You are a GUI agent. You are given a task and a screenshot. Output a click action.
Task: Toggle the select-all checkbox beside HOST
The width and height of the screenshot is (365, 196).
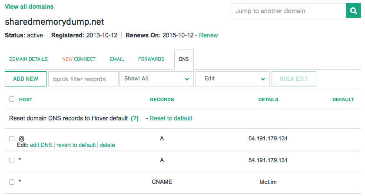(x=12, y=99)
